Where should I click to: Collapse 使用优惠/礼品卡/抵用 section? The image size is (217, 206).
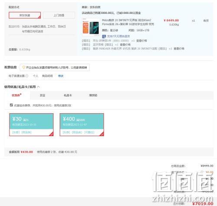39,87
